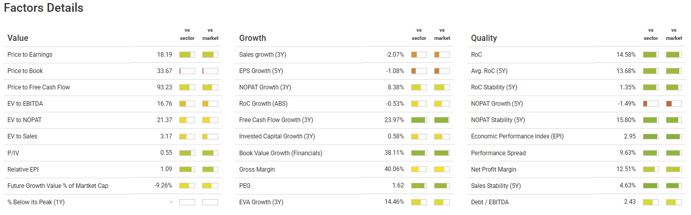This screenshot has height=215, width=691.
Task: Open the Gross Margin factor row
Action: [x=257, y=170]
